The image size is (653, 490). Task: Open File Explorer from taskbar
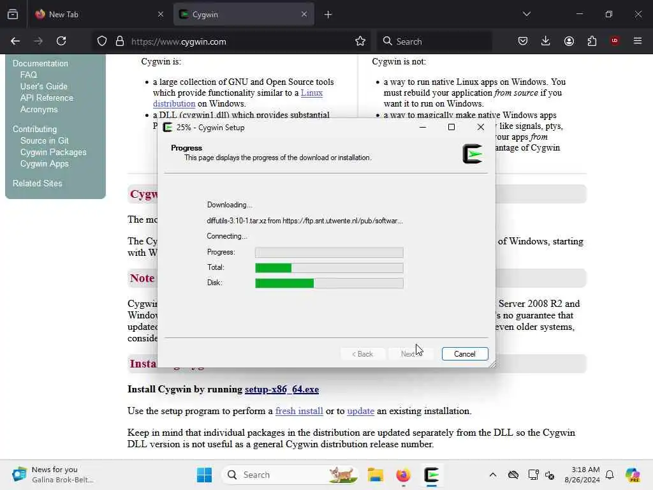[375, 475]
